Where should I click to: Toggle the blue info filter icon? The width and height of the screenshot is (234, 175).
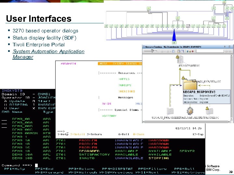point(188,51)
